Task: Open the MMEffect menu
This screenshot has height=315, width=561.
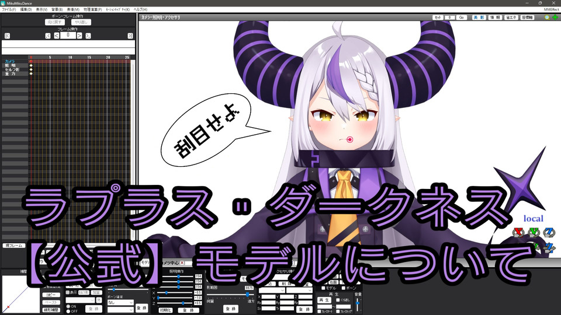Action: tap(551, 10)
